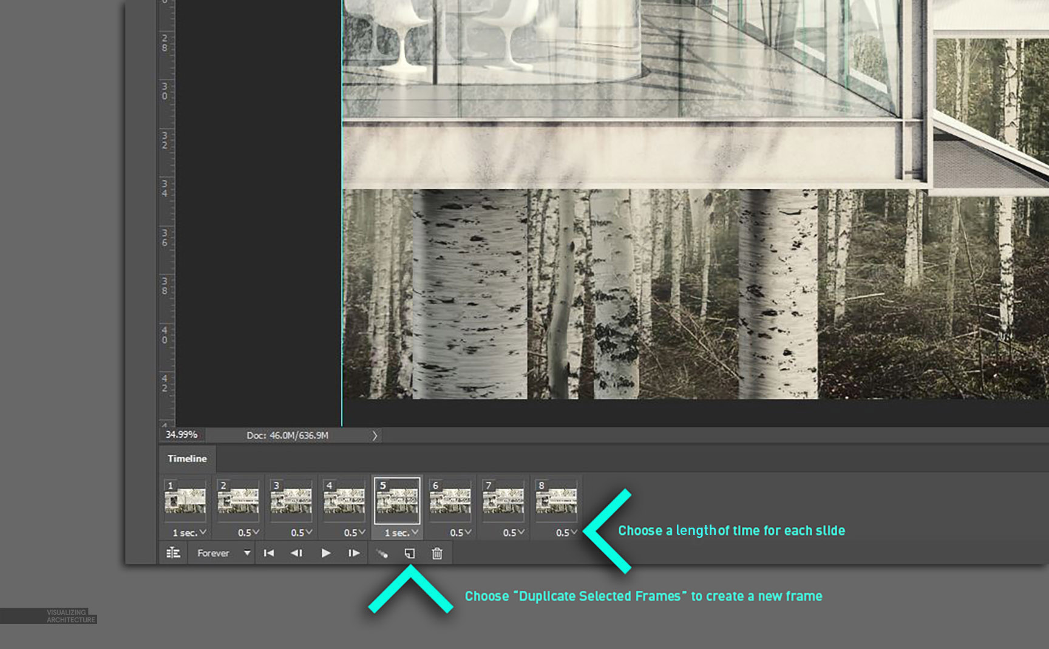Click the tween animation frames icon
1049x649 pixels.
point(382,554)
